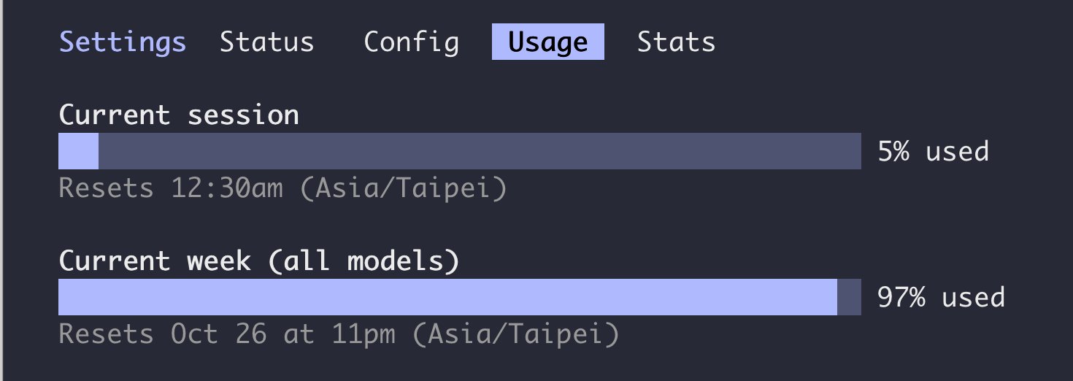Screen dimensions: 1073x381
Task: Click the Current session heading
Action: [179, 115]
